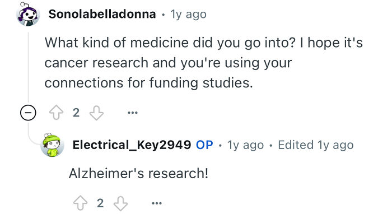Open more options on Sonolabelladonna's comment

click(x=133, y=113)
